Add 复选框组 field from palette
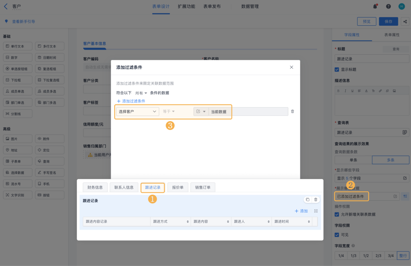 point(50,69)
